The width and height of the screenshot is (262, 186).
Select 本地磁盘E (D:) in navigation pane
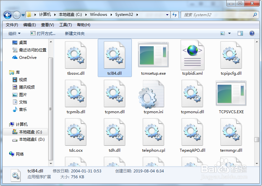coord(28,139)
